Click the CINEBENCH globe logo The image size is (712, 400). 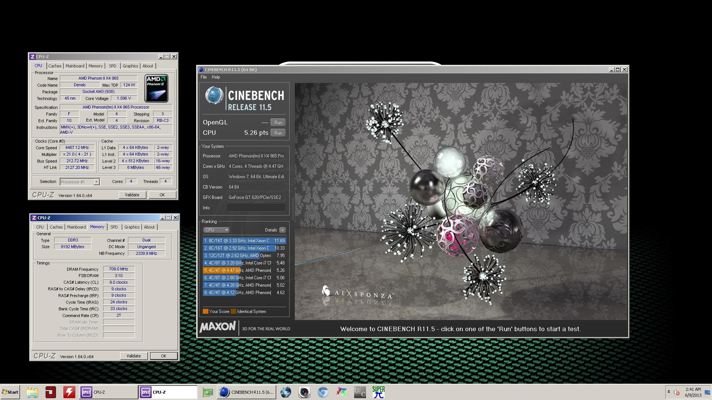(214, 96)
